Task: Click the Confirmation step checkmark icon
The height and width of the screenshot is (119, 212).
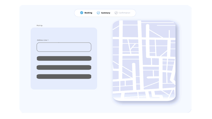Action: pyautogui.click(x=116, y=13)
